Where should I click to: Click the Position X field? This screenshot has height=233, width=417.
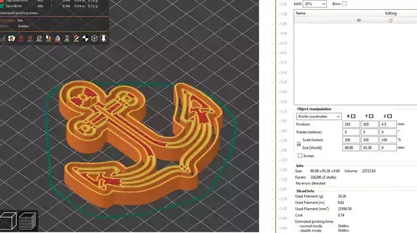tap(351, 124)
